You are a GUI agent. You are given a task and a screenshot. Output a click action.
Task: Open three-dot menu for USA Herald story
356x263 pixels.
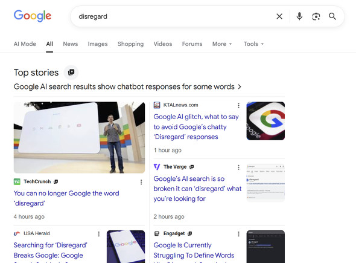tap(99, 234)
